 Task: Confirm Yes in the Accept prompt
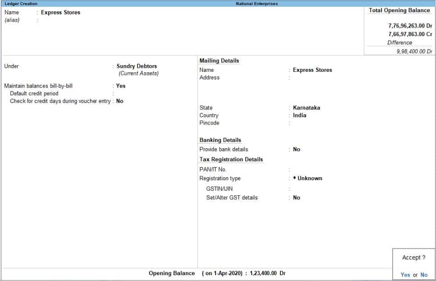tap(405, 275)
